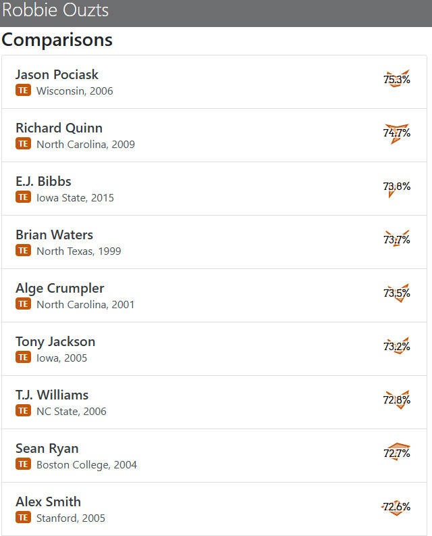Click the TE badge under Tony Jackson
The width and height of the screenshot is (432, 536).
(x=23, y=358)
